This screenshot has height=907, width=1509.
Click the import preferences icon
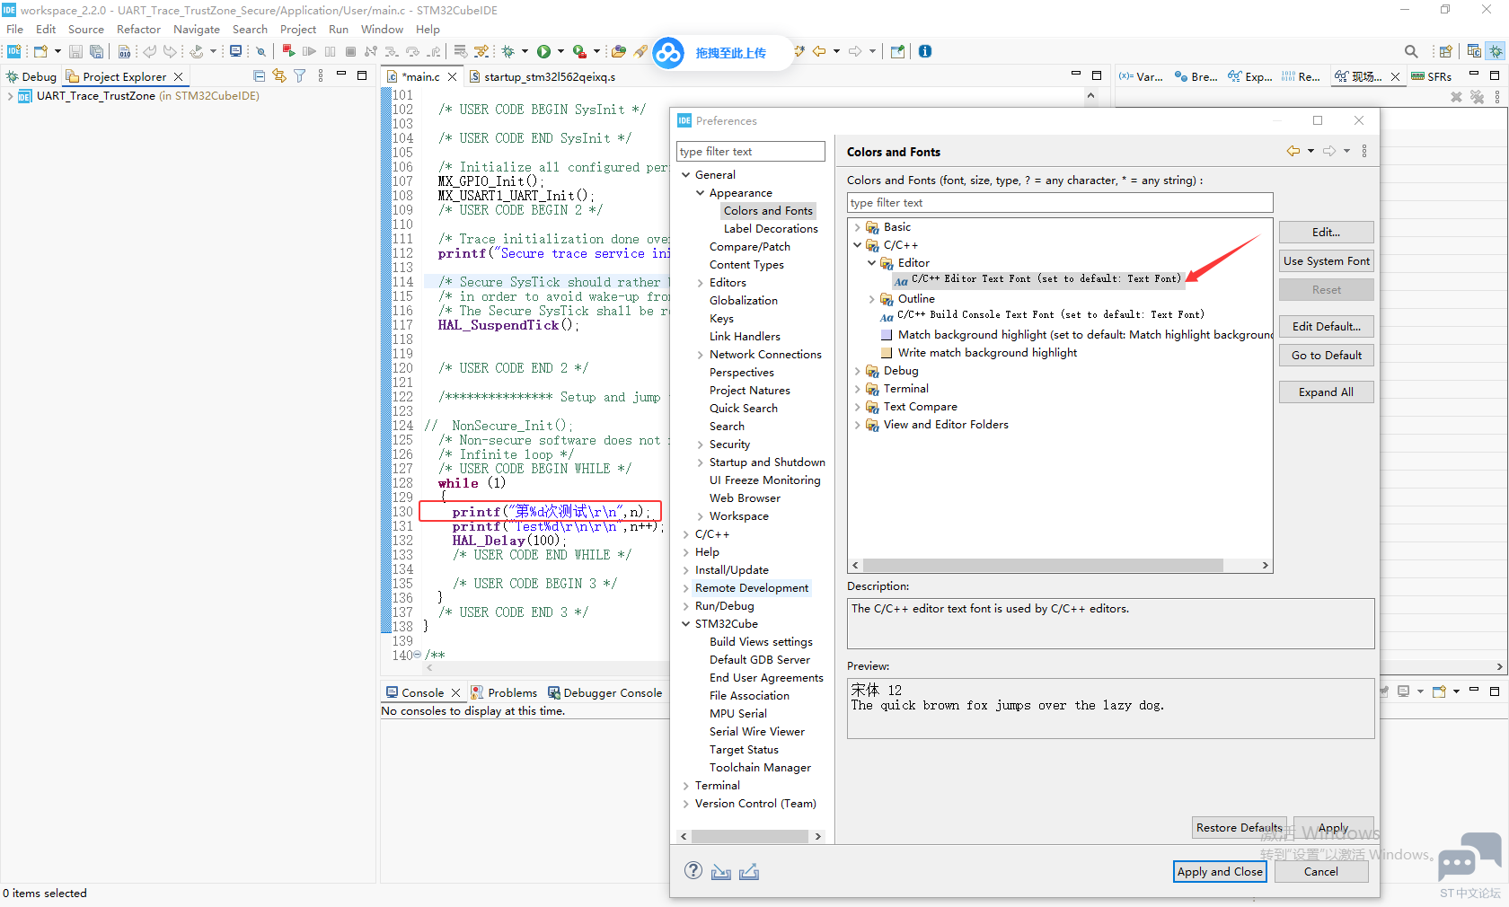coord(721,872)
